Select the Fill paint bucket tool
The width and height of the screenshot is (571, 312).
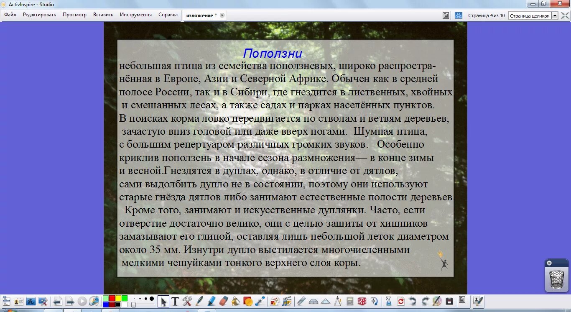(x=236, y=301)
